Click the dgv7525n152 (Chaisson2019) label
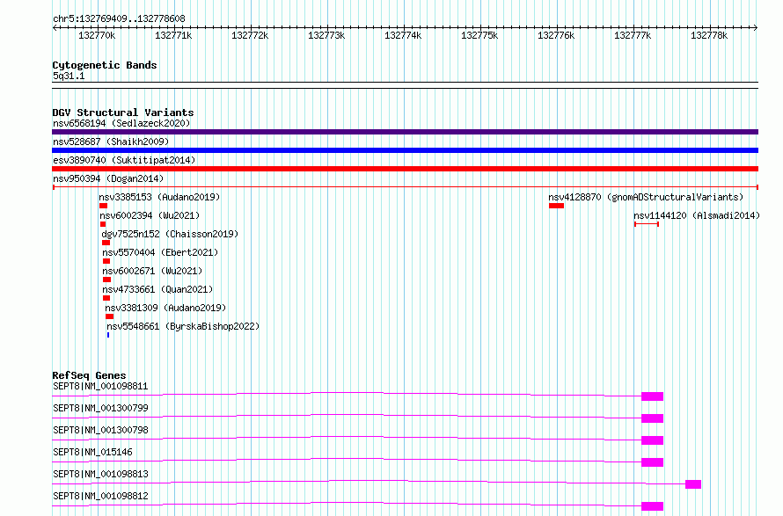The height and width of the screenshot is (516, 783). tap(170, 234)
